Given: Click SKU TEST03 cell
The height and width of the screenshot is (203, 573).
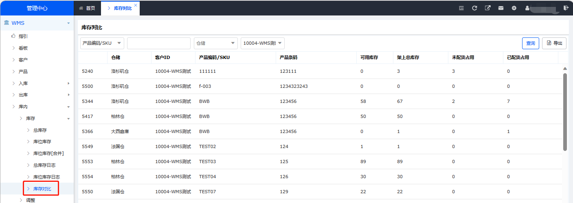Looking at the screenshot, I should (207, 162).
